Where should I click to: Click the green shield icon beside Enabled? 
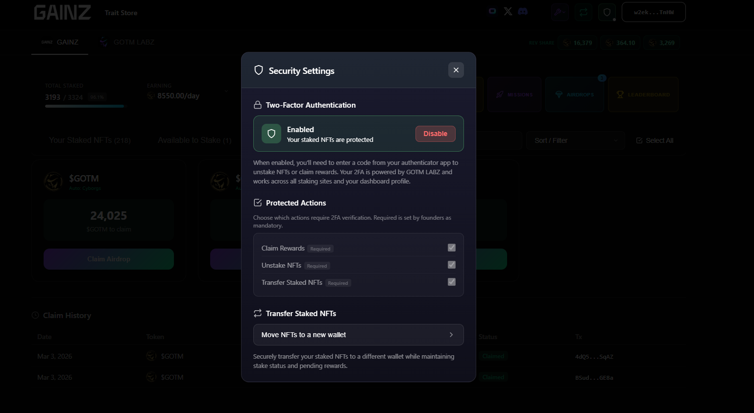click(x=271, y=134)
